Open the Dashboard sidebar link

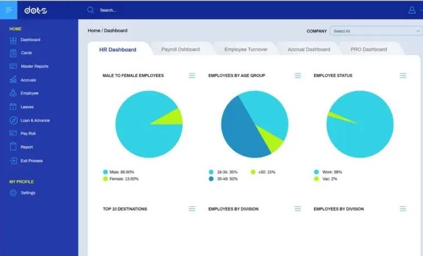coord(31,39)
